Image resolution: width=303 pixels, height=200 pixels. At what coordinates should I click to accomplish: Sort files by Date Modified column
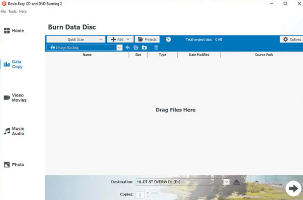(x=199, y=55)
